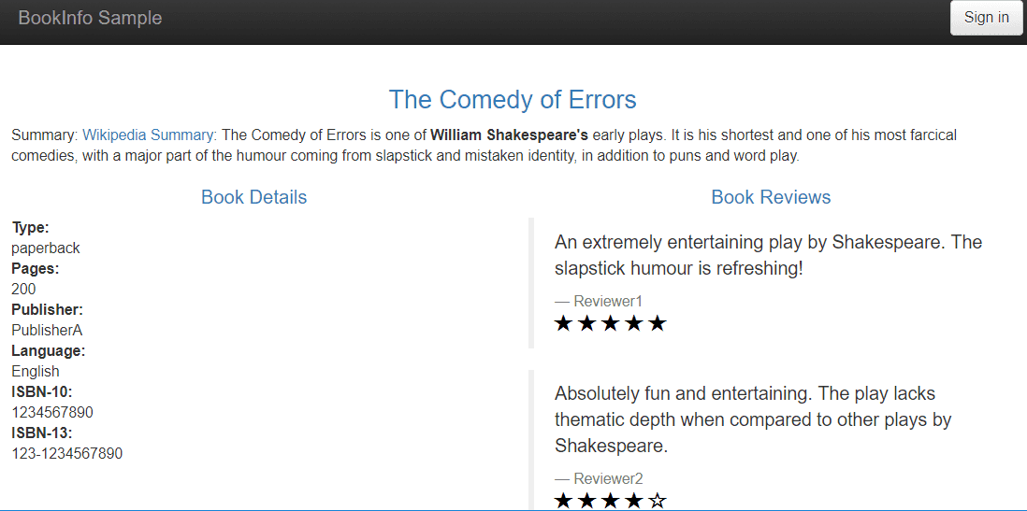Click the Reviewer1 name

608,301
